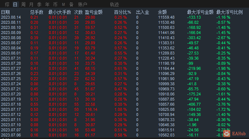Click the total lots value 0.55
The image size is (249, 139).
[x=34, y=104]
